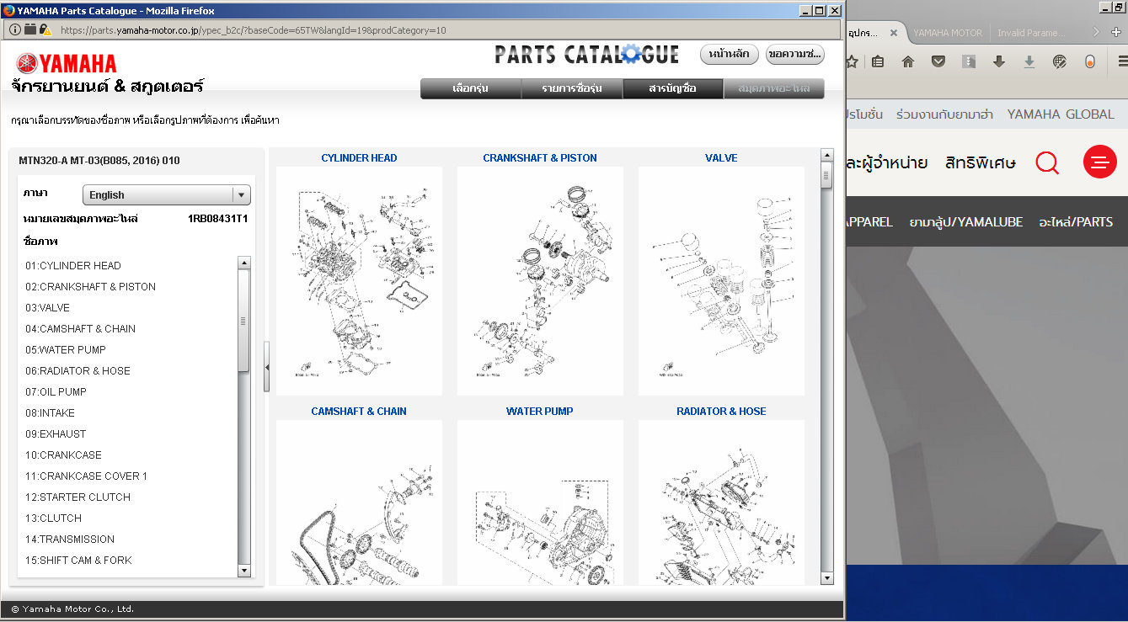Click the lock warning icon in popup address bar

[x=45, y=29]
